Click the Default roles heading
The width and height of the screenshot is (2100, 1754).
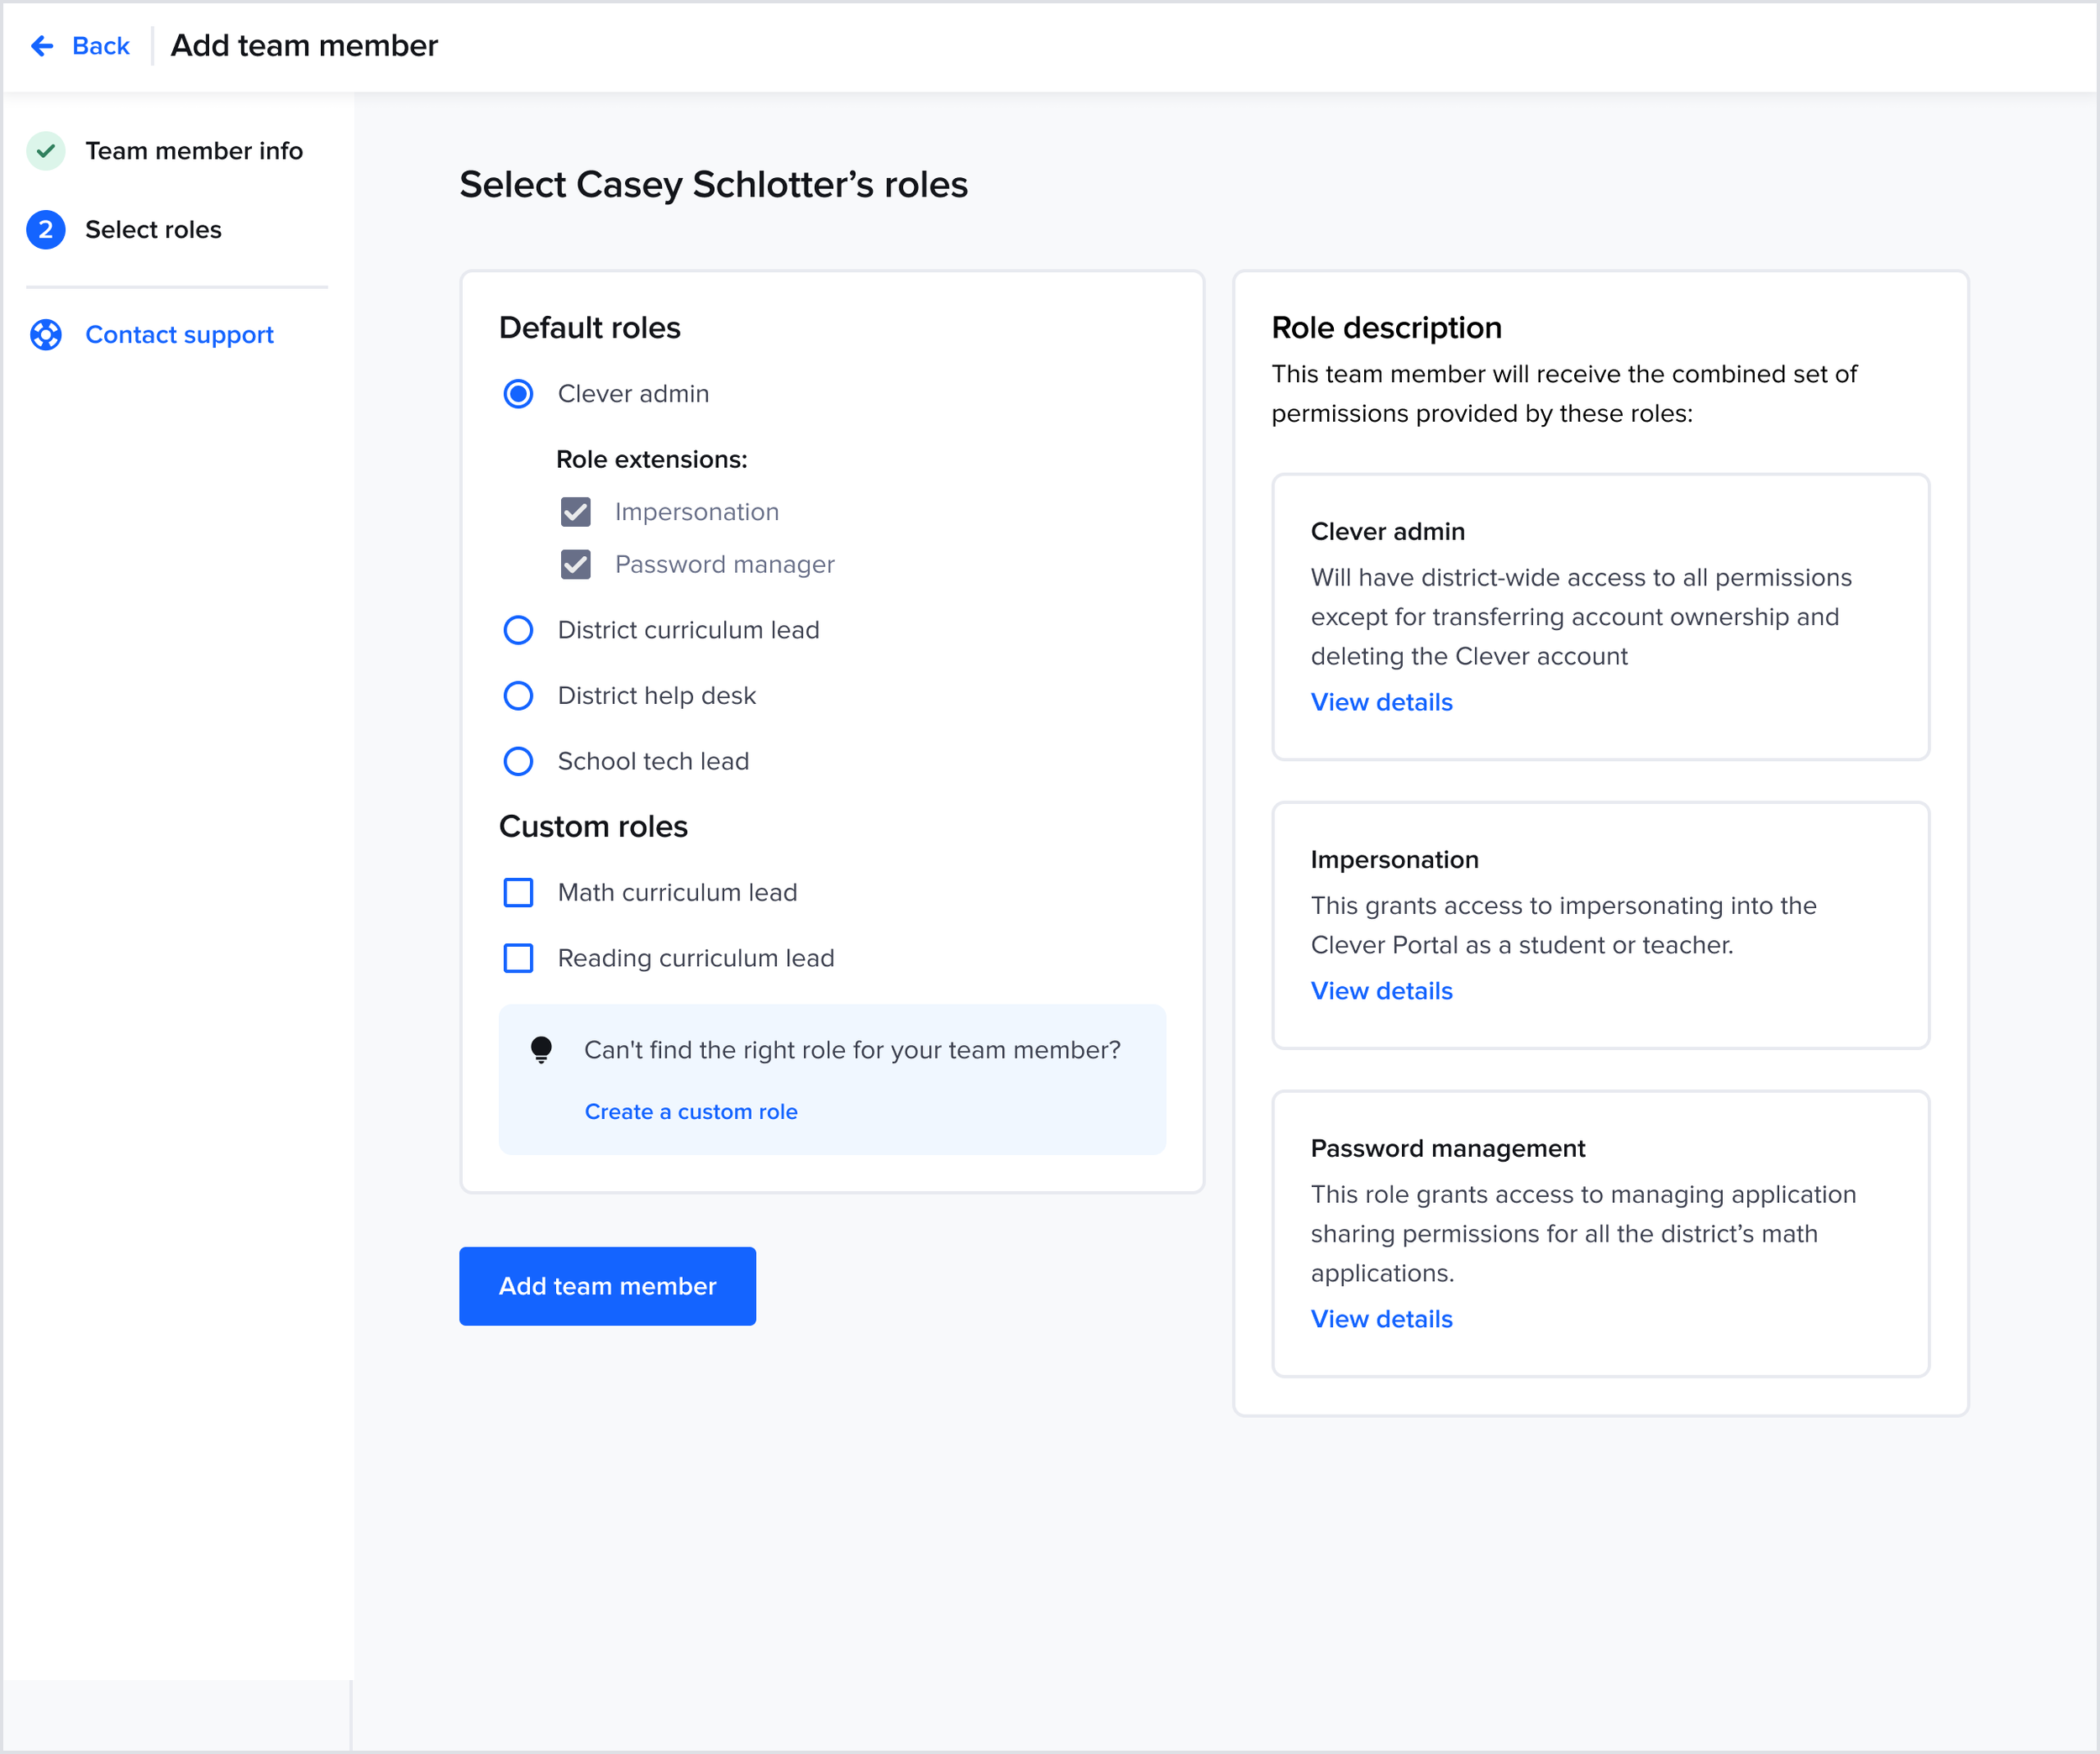click(590, 328)
